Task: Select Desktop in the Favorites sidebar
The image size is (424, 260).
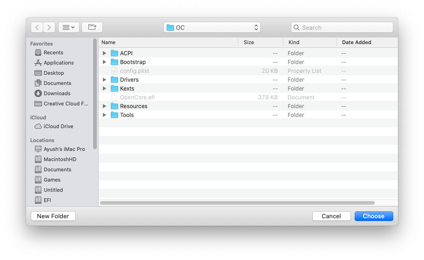Action: (x=49, y=73)
